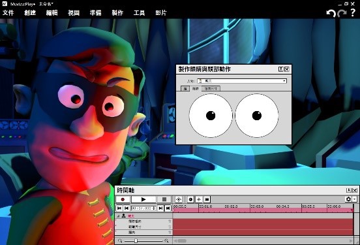Click the filled rectangle timeline icon

pyautogui.click(x=207, y=199)
